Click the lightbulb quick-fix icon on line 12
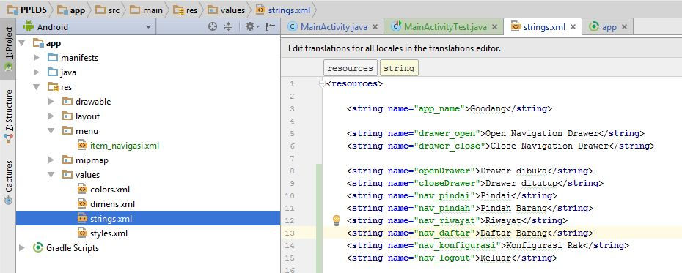682x273 pixels. click(336, 220)
